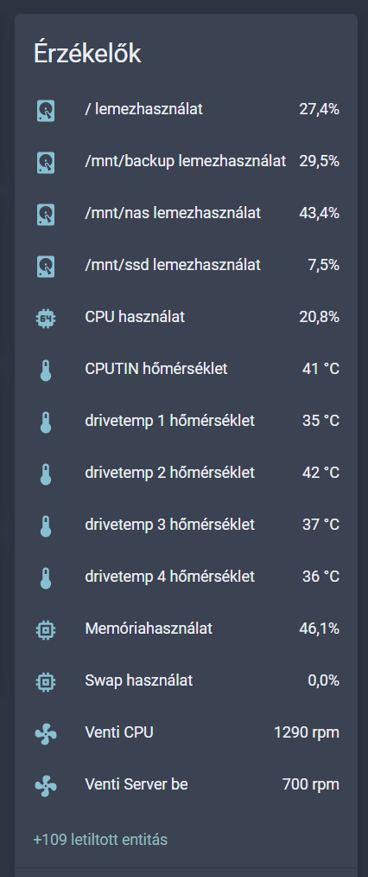Click the 1290 rpm Venti CPU value
This screenshot has height=877, width=368.
[307, 732]
